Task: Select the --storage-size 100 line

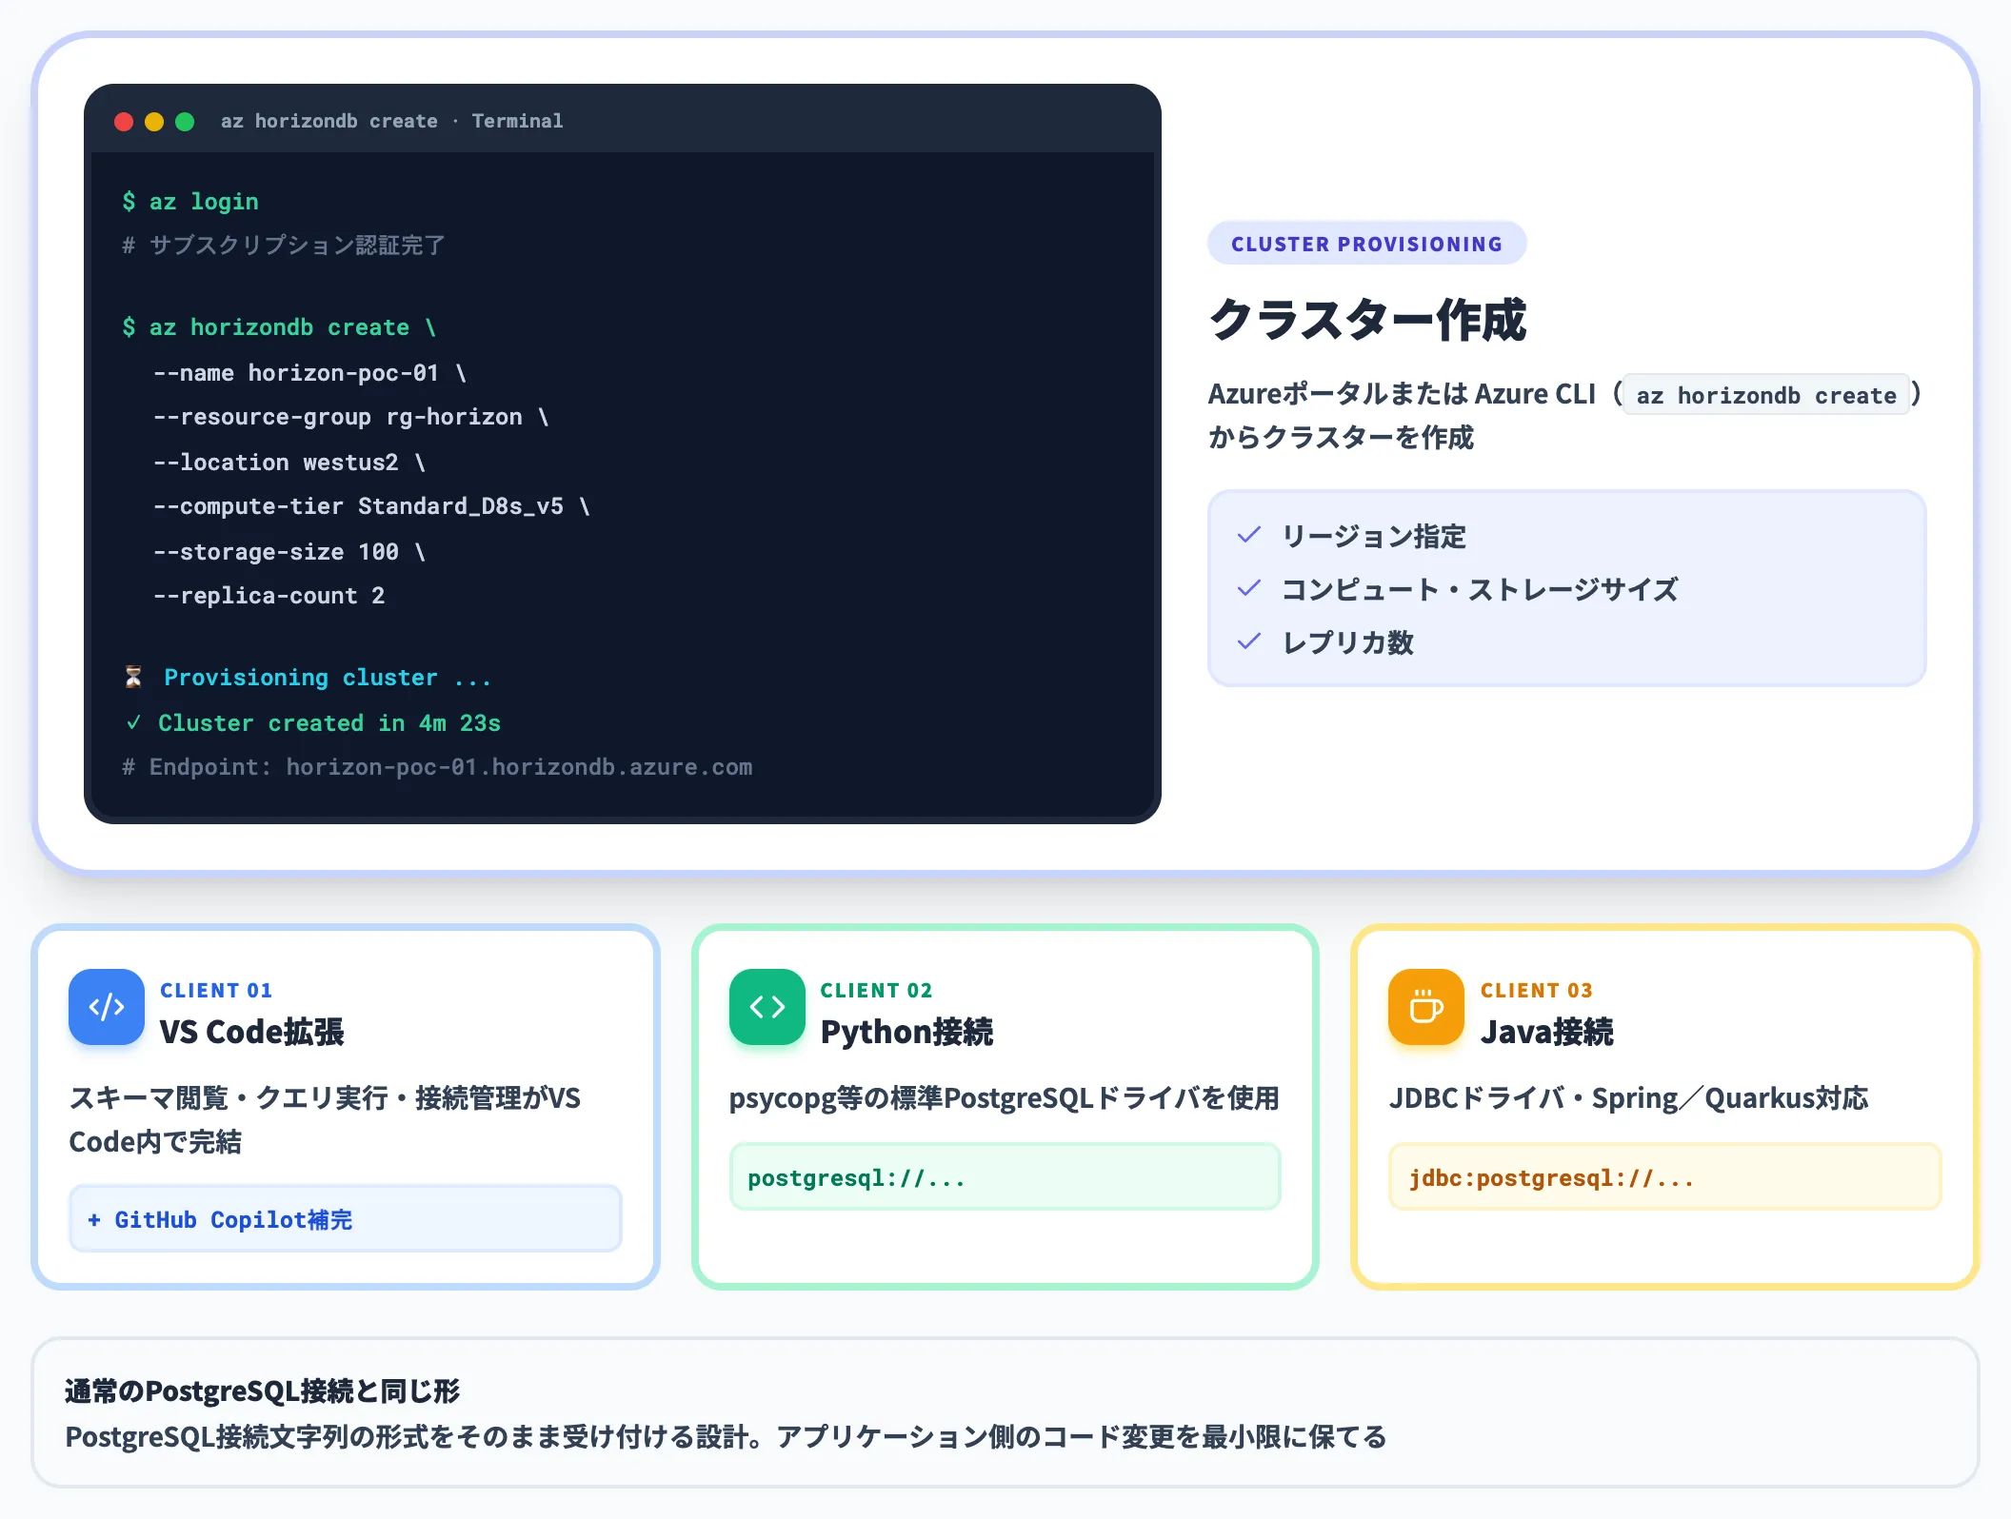Action: pos(289,551)
